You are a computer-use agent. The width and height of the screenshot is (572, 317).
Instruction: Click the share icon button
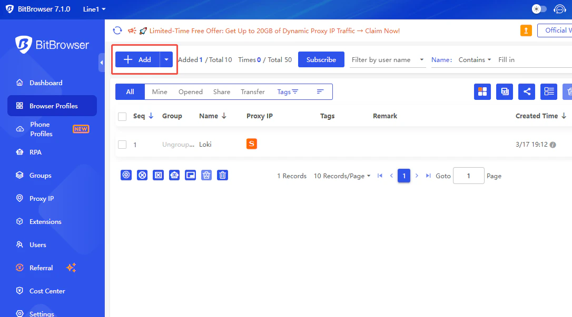pos(527,91)
